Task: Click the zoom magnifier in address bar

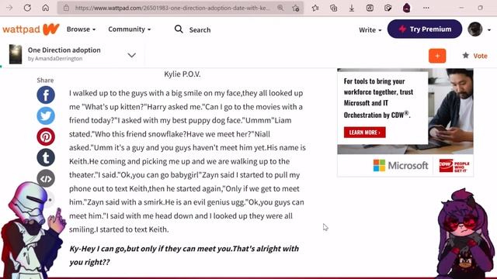Action: (280, 8)
